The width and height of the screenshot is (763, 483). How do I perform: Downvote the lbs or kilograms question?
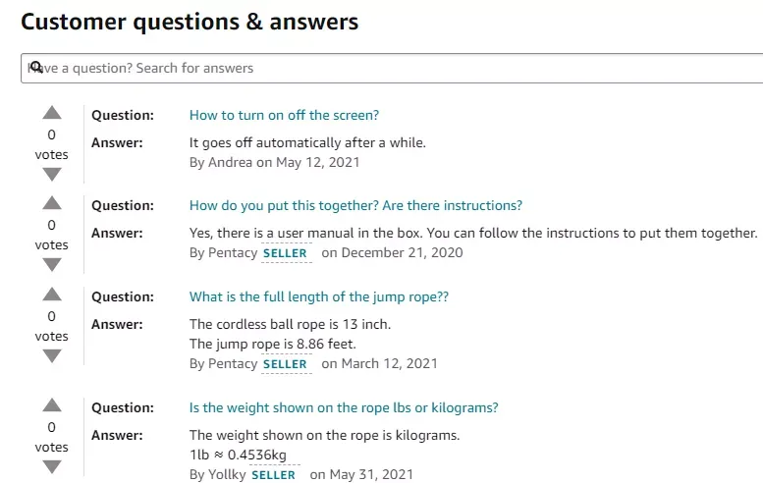(52, 467)
